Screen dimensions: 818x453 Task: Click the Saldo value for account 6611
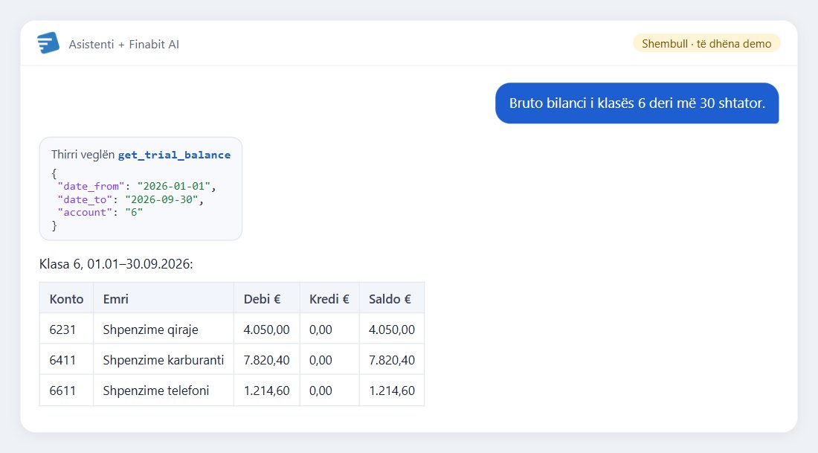click(x=392, y=391)
